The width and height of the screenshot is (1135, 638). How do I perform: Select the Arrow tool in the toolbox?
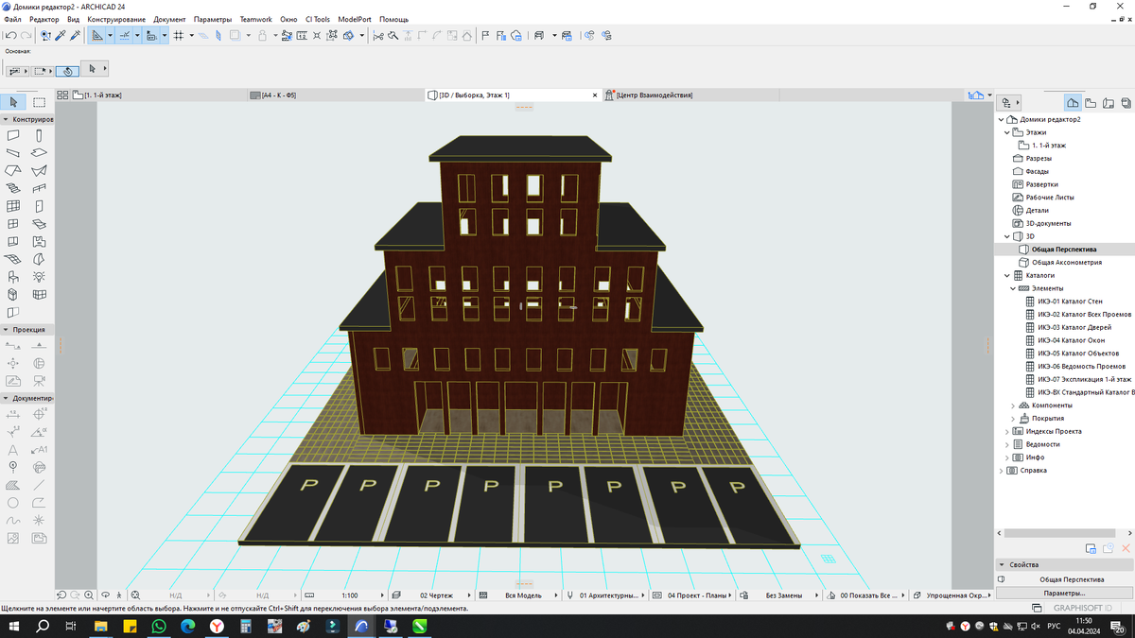coord(13,102)
